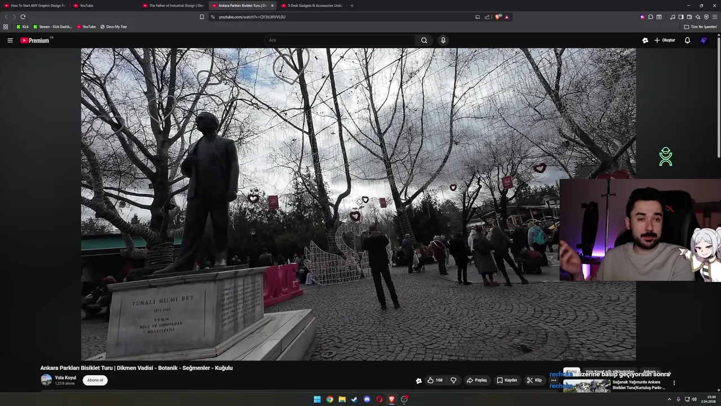The height and width of the screenshot is (406, 721).
Task: Open the browser main hamburger menu
Action: [x=715, y=17]
